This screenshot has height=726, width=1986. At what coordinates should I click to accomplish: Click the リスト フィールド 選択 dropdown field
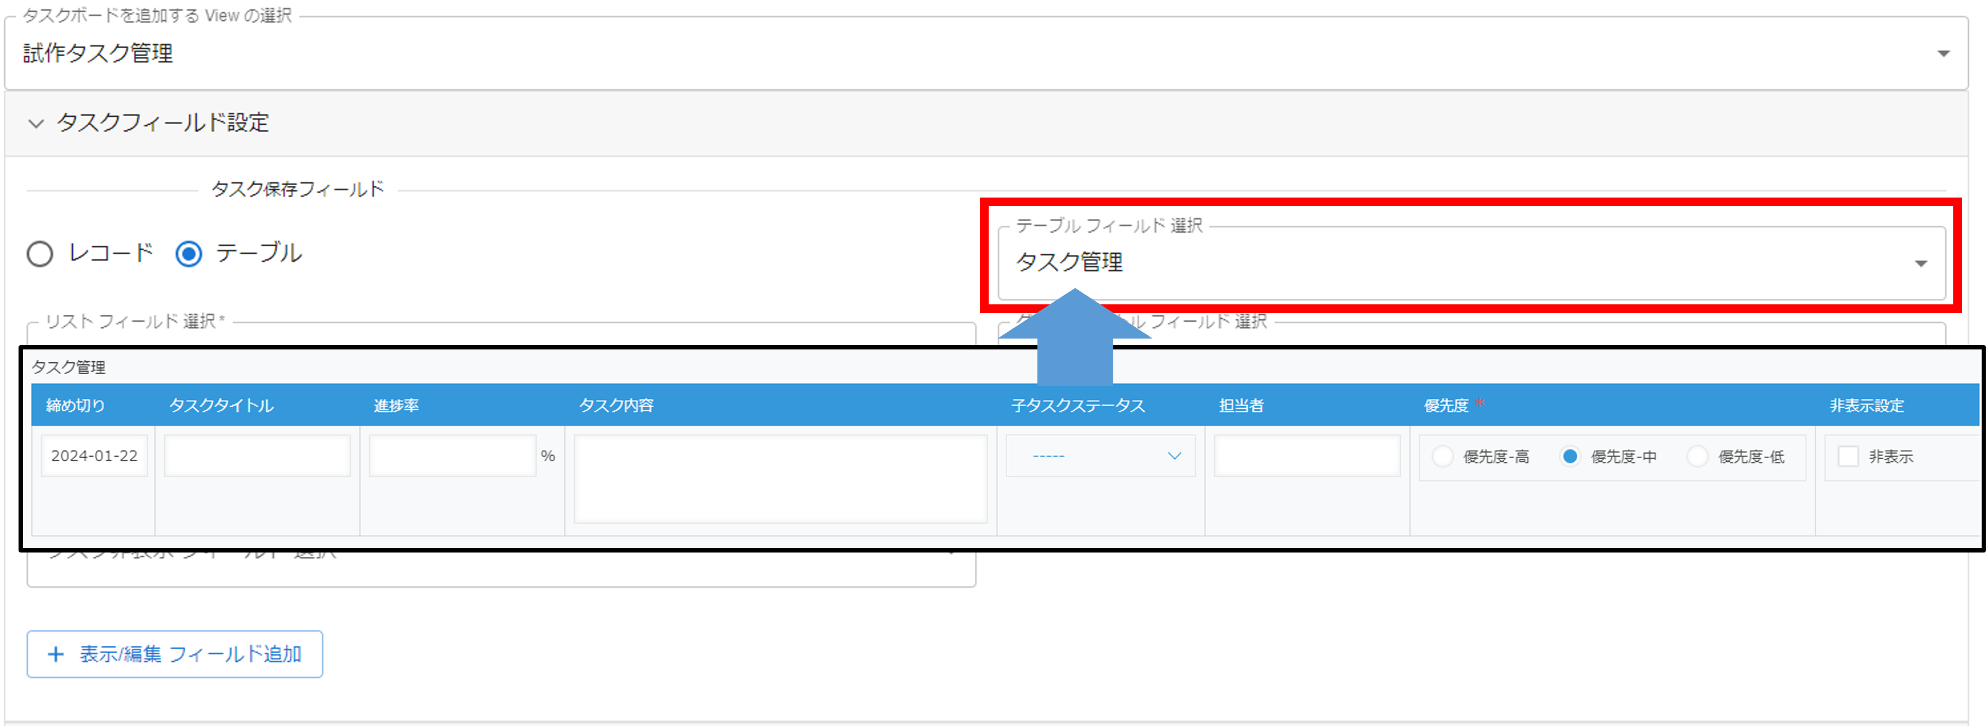pos(501,334)
